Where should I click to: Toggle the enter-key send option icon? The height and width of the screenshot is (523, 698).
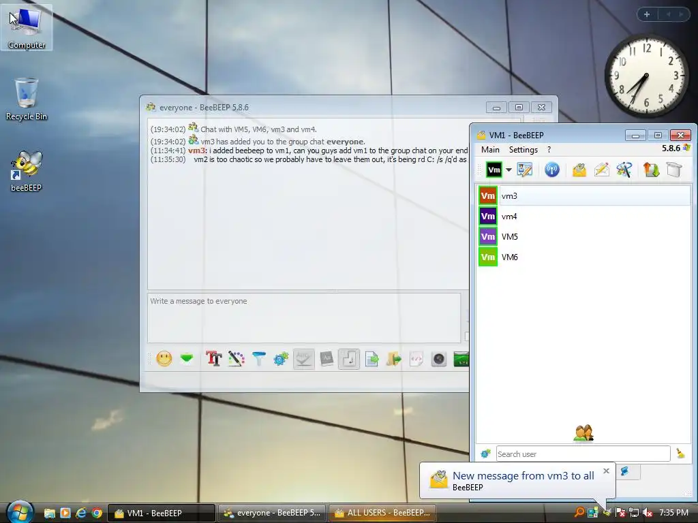[x=349, y=358]
